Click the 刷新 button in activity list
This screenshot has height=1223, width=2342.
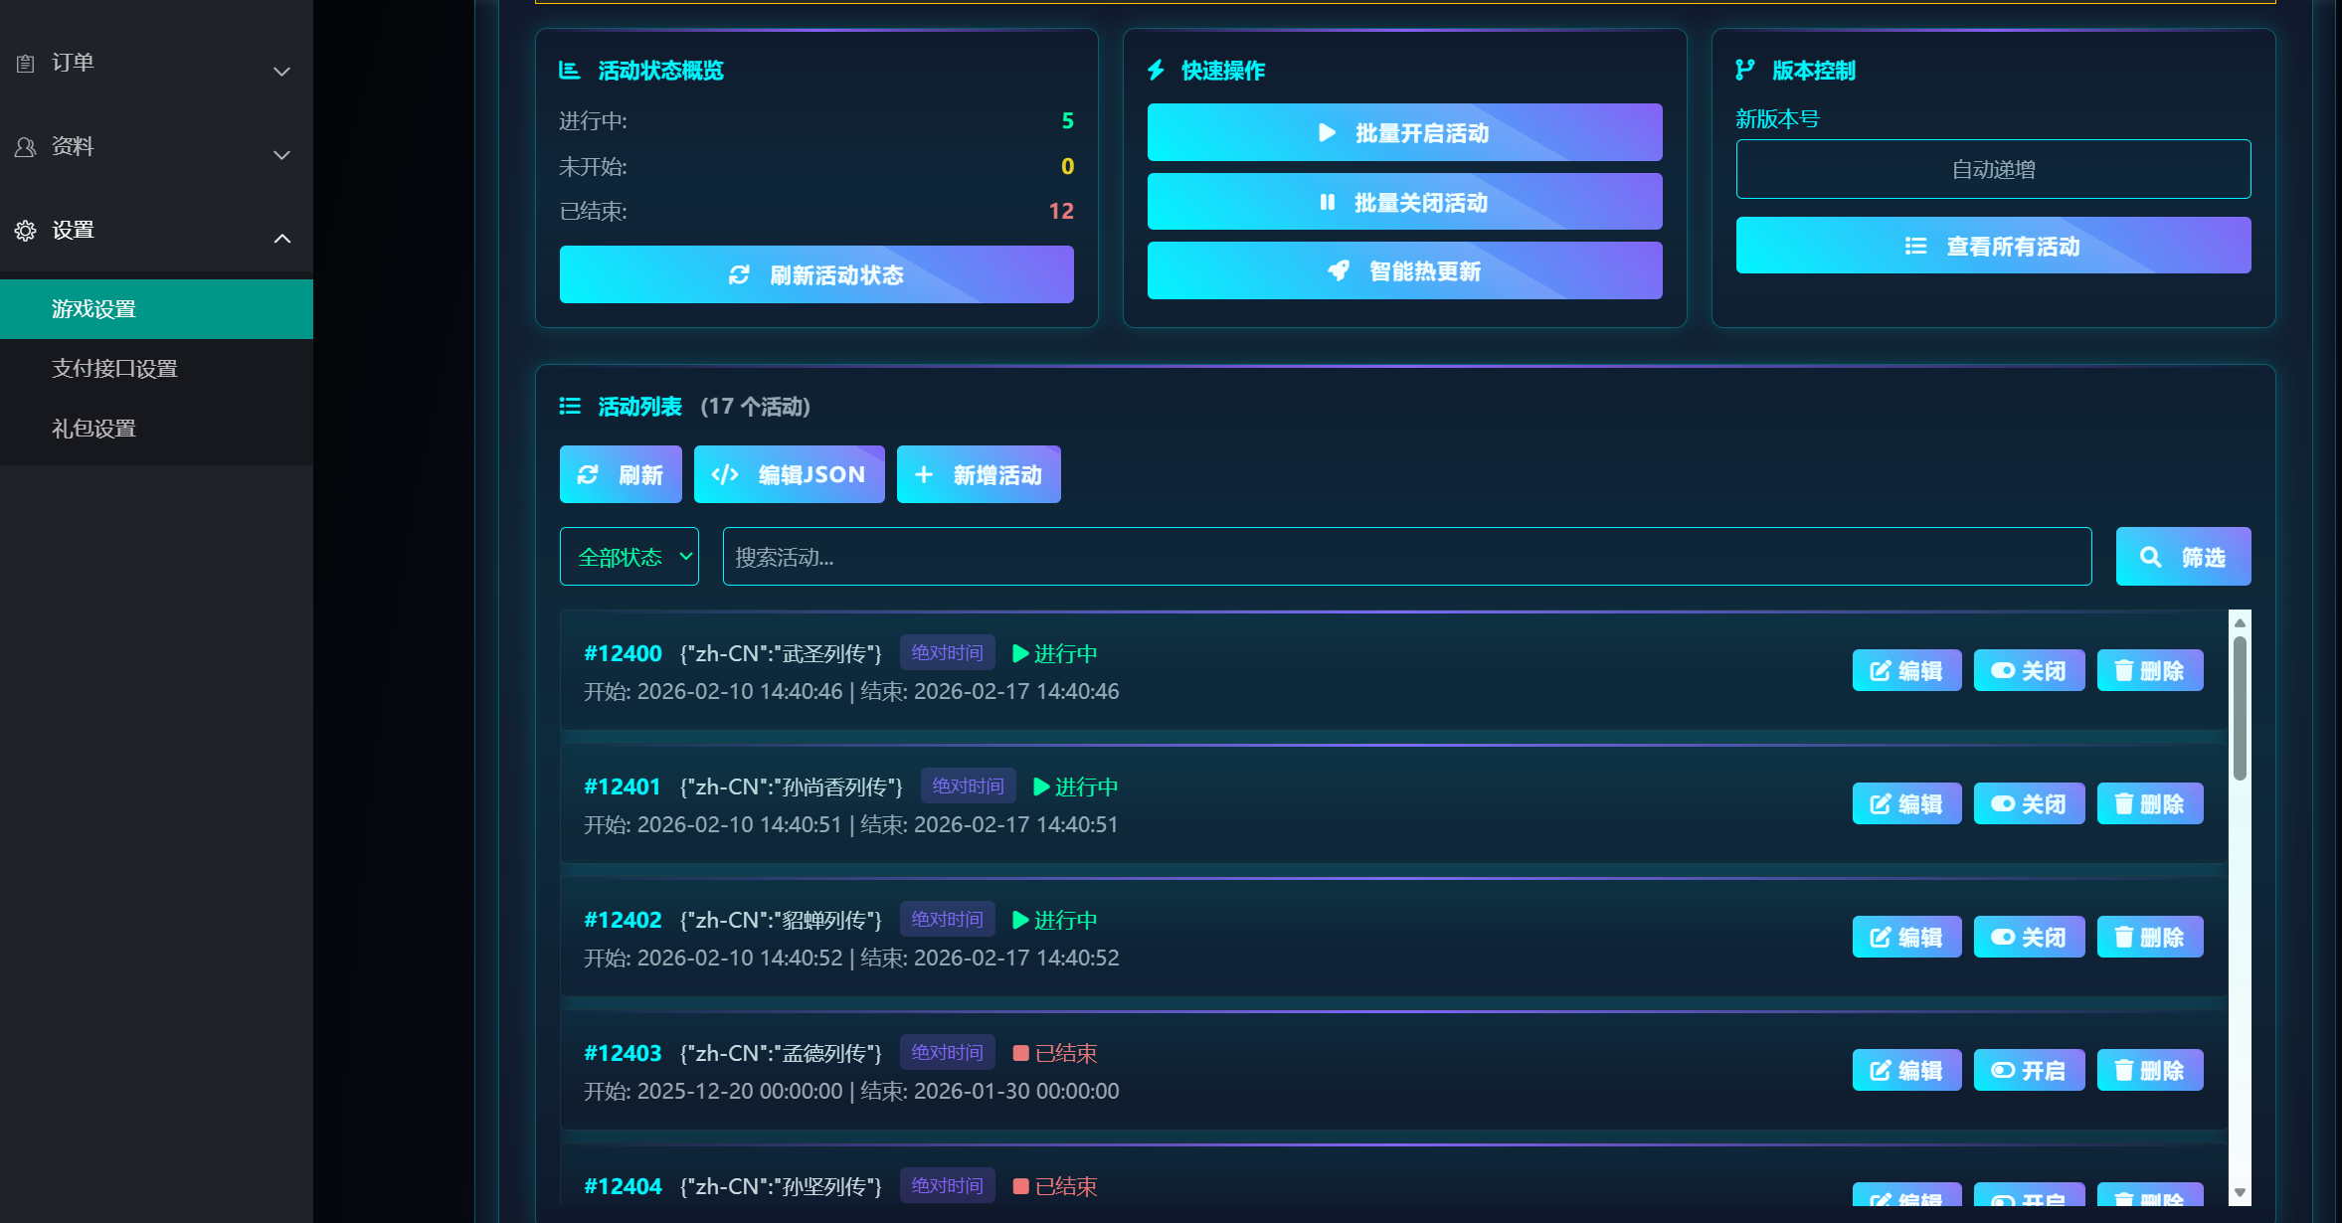pyautogui.click(x=620, y=475)
